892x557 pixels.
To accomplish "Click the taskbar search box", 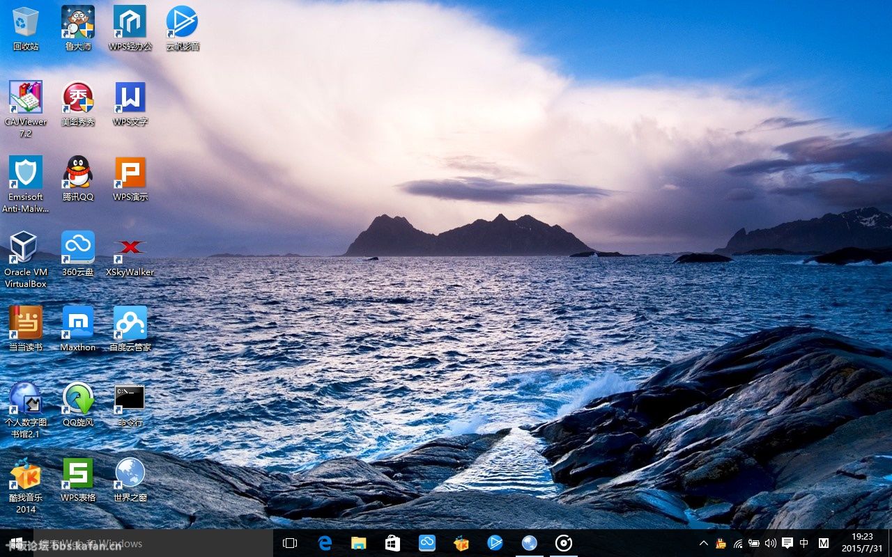I will [153, 543].
